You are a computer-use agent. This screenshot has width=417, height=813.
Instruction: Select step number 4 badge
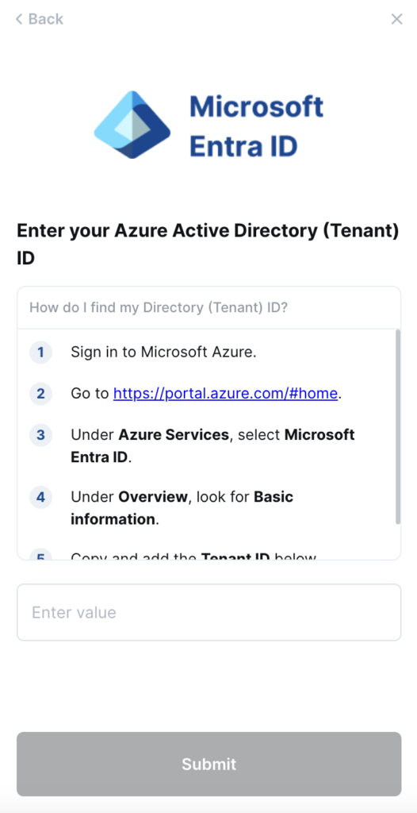(40, 498)
